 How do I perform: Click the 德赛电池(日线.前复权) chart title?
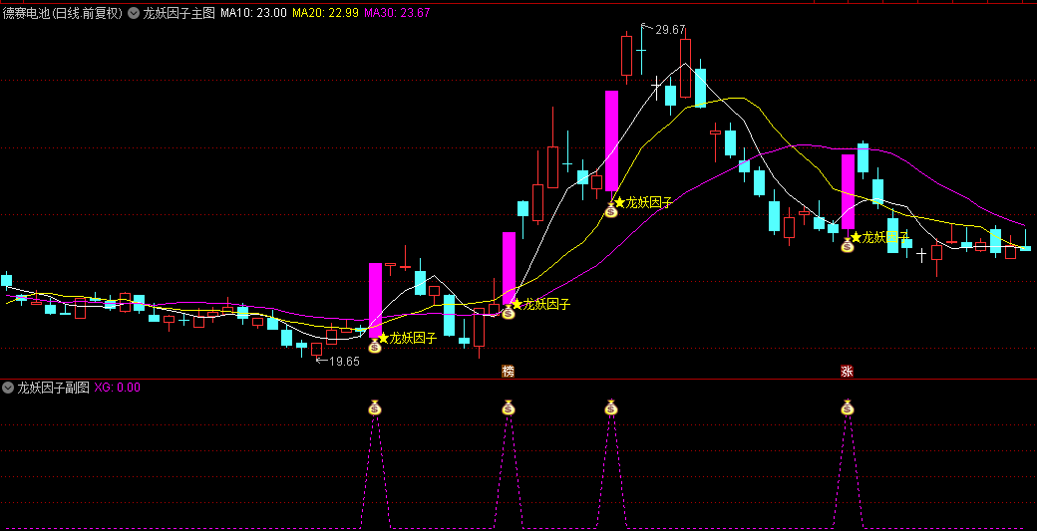[63, 13]
